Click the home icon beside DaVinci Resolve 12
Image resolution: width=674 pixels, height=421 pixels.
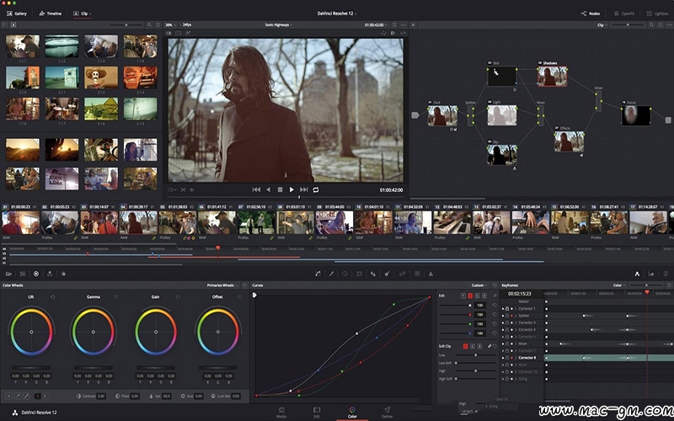pyautogui.click(x=15, y=413)
